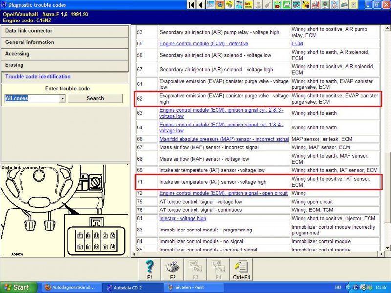This screenshot has width=391, height=293.
Task: Select the code 53 cell
Action: (147, 32)
